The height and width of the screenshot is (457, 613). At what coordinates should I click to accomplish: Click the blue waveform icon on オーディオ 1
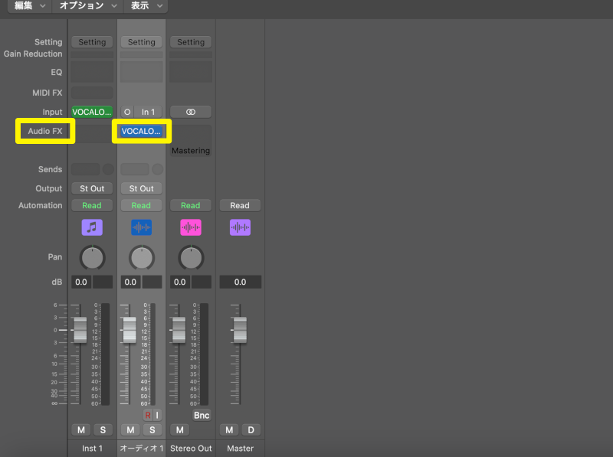click(141, 227)
